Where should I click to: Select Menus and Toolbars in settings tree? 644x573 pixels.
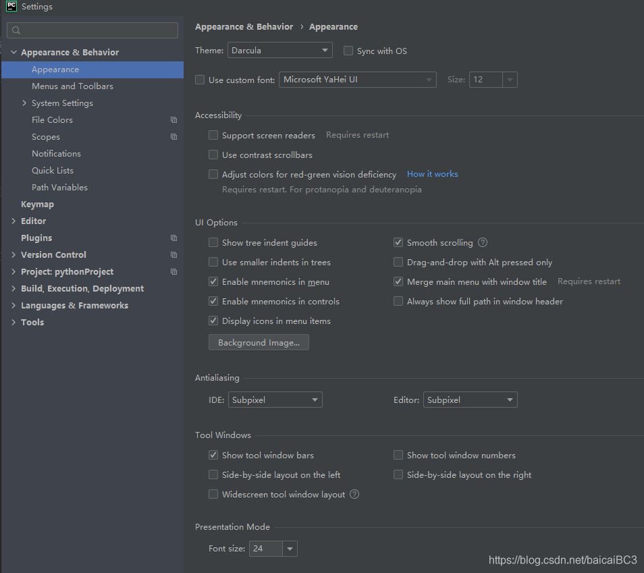click(72, 86)
